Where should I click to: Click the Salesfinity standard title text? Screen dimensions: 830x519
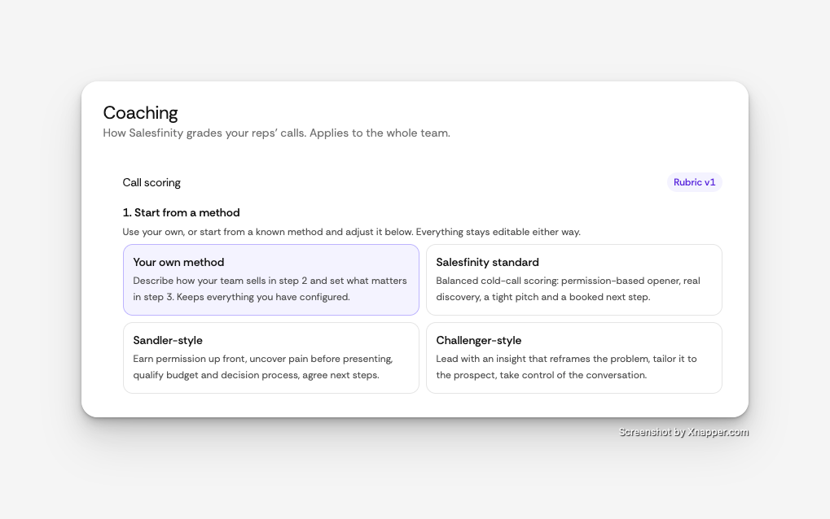(488, 262)
